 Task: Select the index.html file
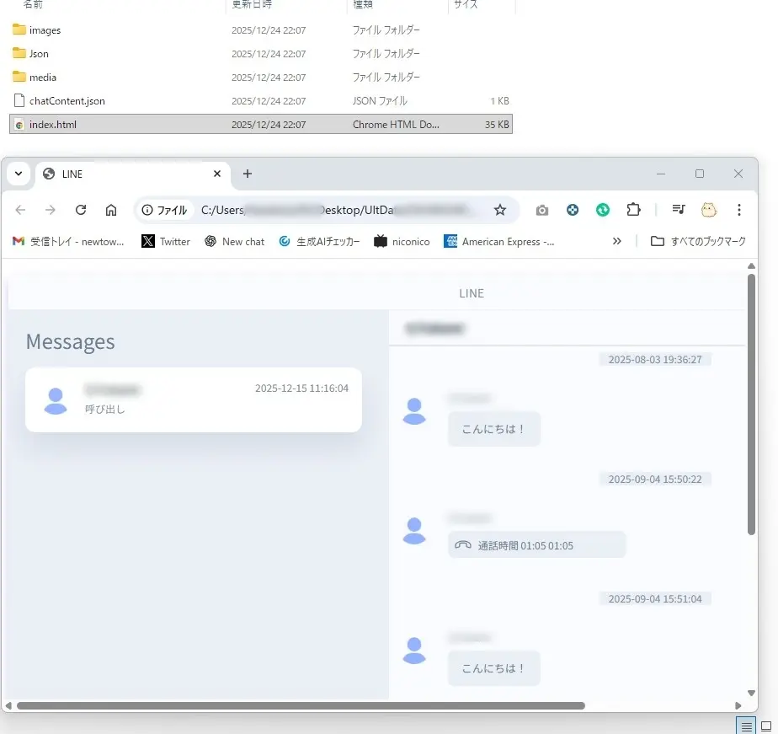pyautogui.click(x=53, y=125)
